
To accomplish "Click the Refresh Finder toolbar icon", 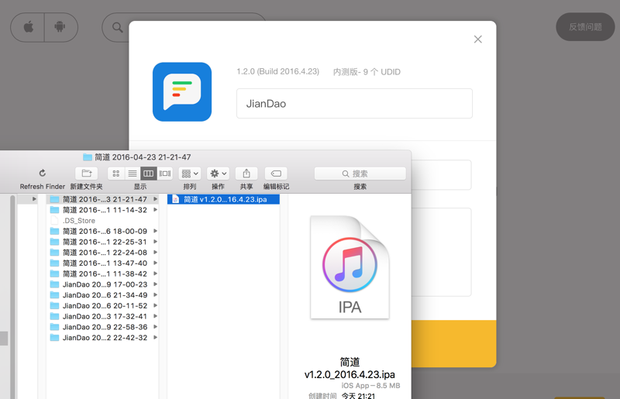I will pyautogui.click(x=43, y=174).
